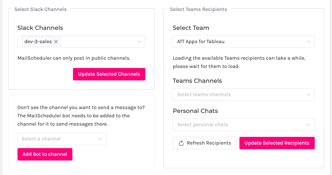Click the dev-3-sales tag label
332x175 pixels.
[38, 42]
